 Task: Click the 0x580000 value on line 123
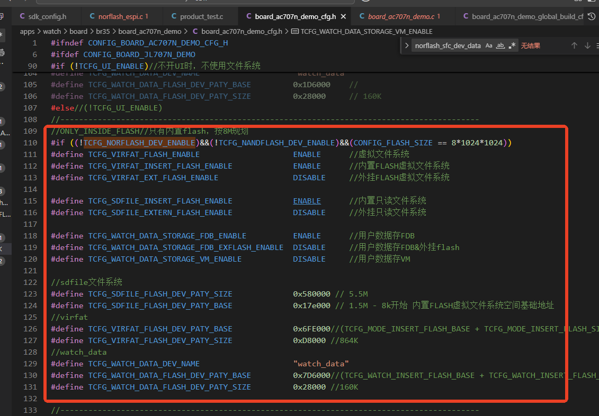point(312,294)
